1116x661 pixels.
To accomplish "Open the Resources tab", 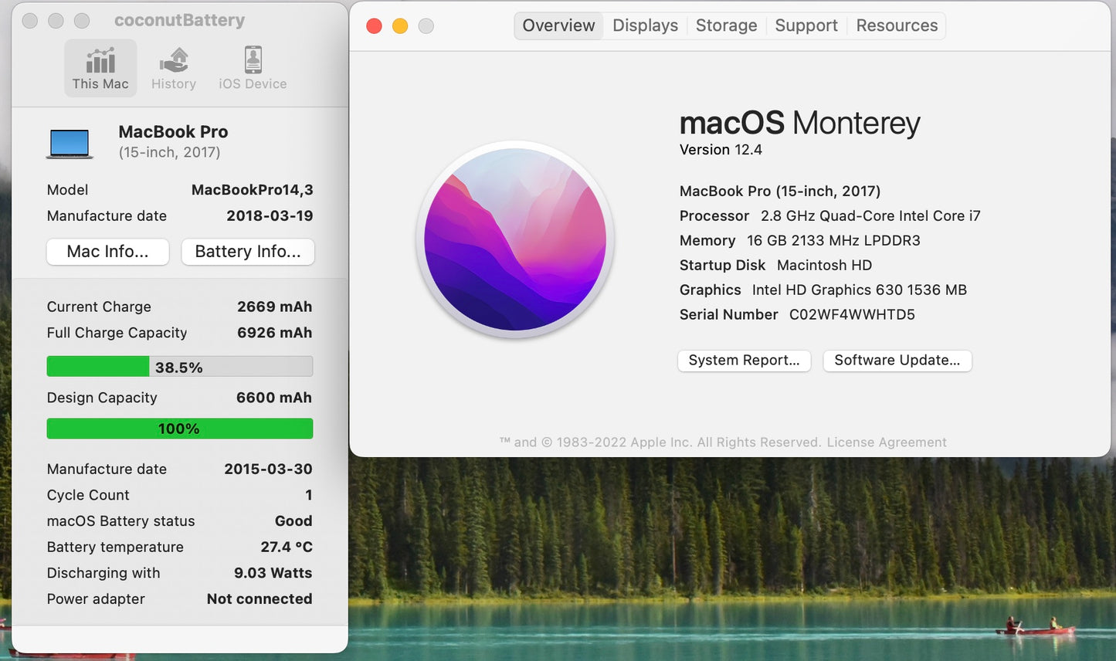I will (896, 25).
